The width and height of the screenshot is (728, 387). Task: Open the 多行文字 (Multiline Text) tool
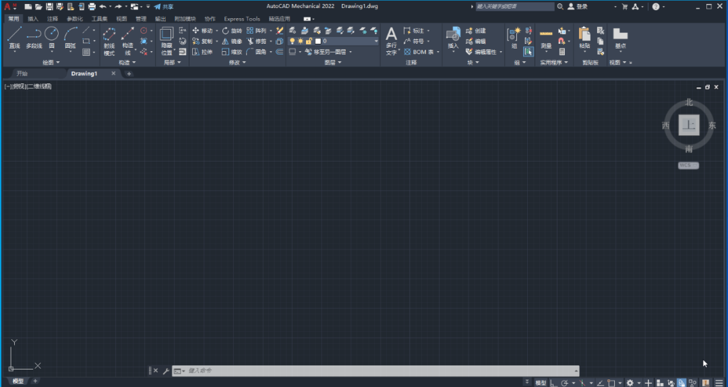point(391,40)
